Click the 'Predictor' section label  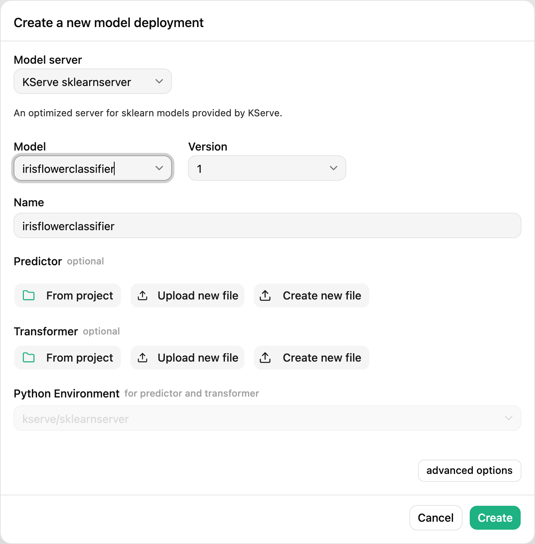tap(38, 261)
